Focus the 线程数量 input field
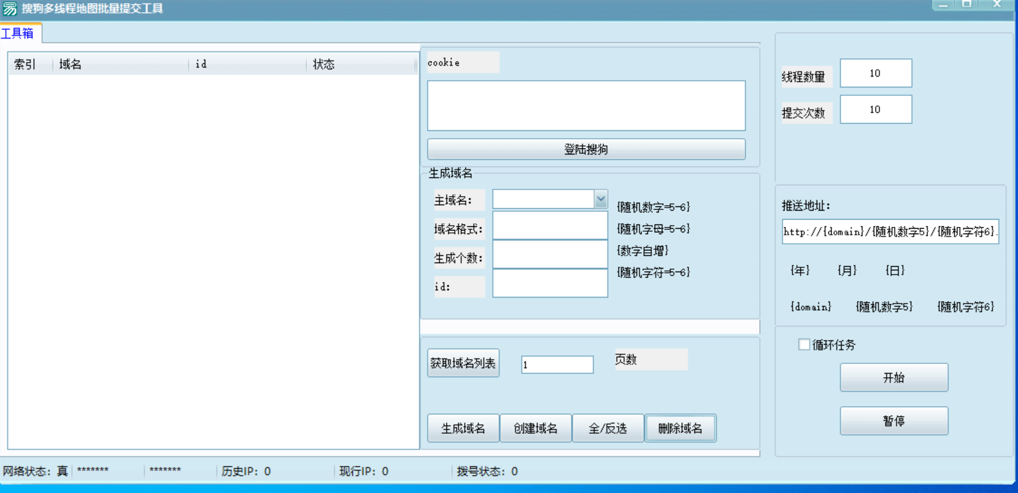Screen dimensions: 1018x493 (876, 73)
